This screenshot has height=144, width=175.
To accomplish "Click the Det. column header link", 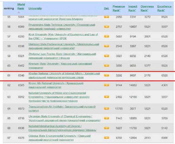I will [x=106, y=8].
